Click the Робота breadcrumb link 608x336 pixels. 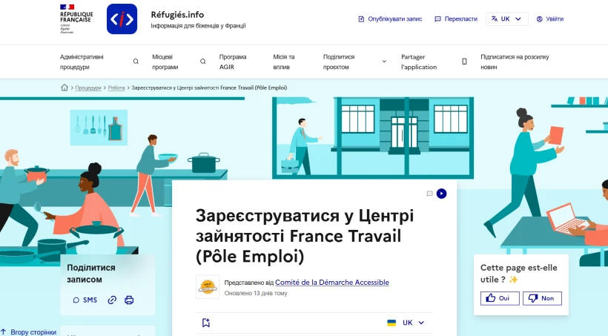(116, 88)
